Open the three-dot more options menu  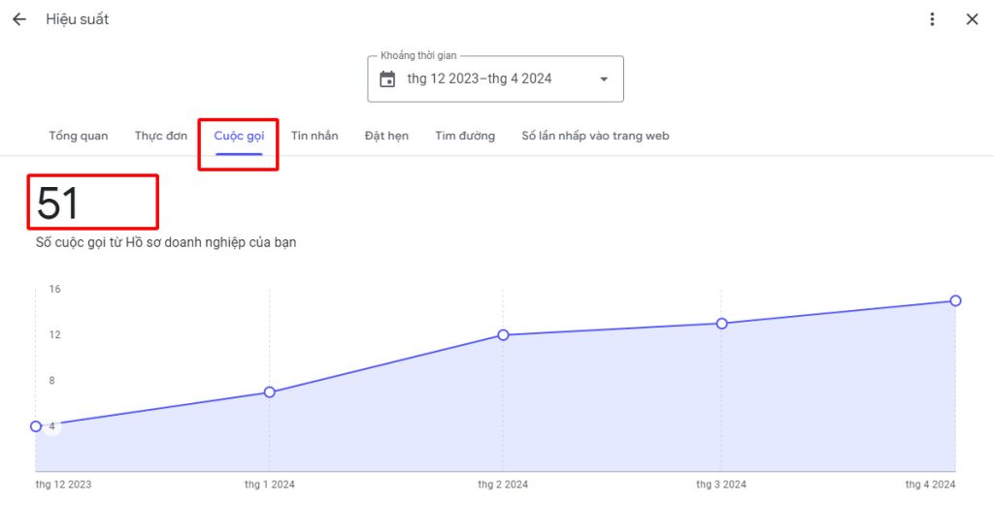(932, 19)
